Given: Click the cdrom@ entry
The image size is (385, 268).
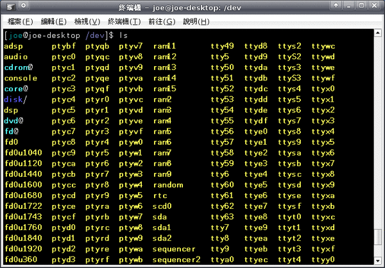Looking at the screenshot, I should point(19,67).
